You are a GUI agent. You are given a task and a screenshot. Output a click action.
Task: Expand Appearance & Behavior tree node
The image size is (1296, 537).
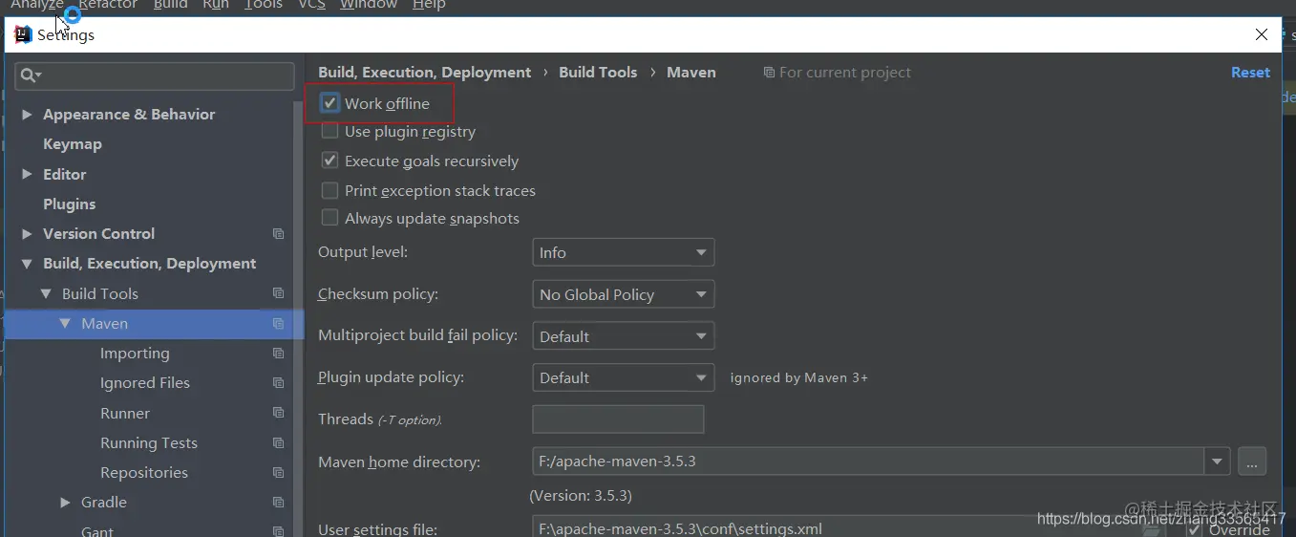[x=27, y=115]
